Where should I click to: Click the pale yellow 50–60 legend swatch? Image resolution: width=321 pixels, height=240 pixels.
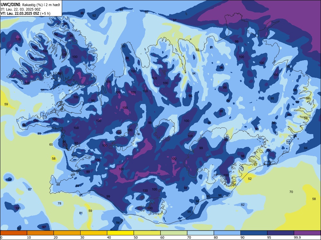pyautogui.click(x=147, y=233)
